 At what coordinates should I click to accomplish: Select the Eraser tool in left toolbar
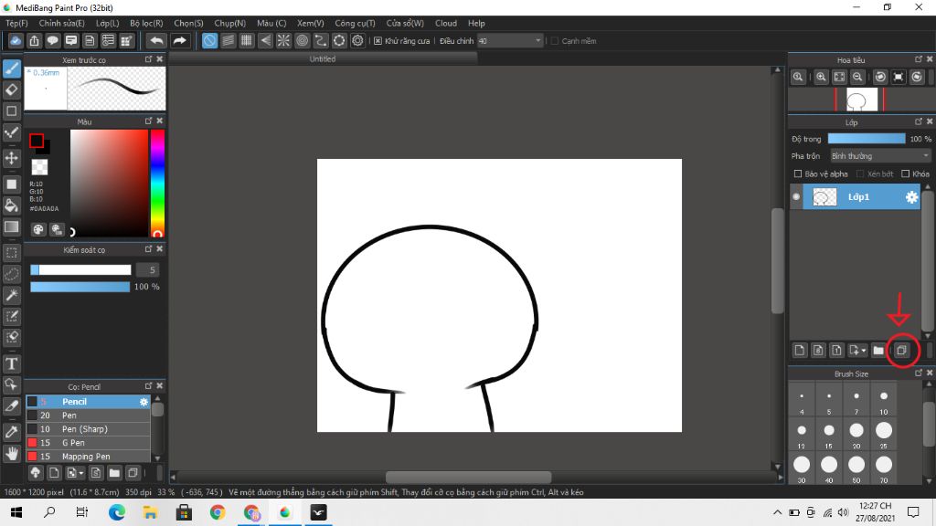pyautogui.click(x=12, y=89)
